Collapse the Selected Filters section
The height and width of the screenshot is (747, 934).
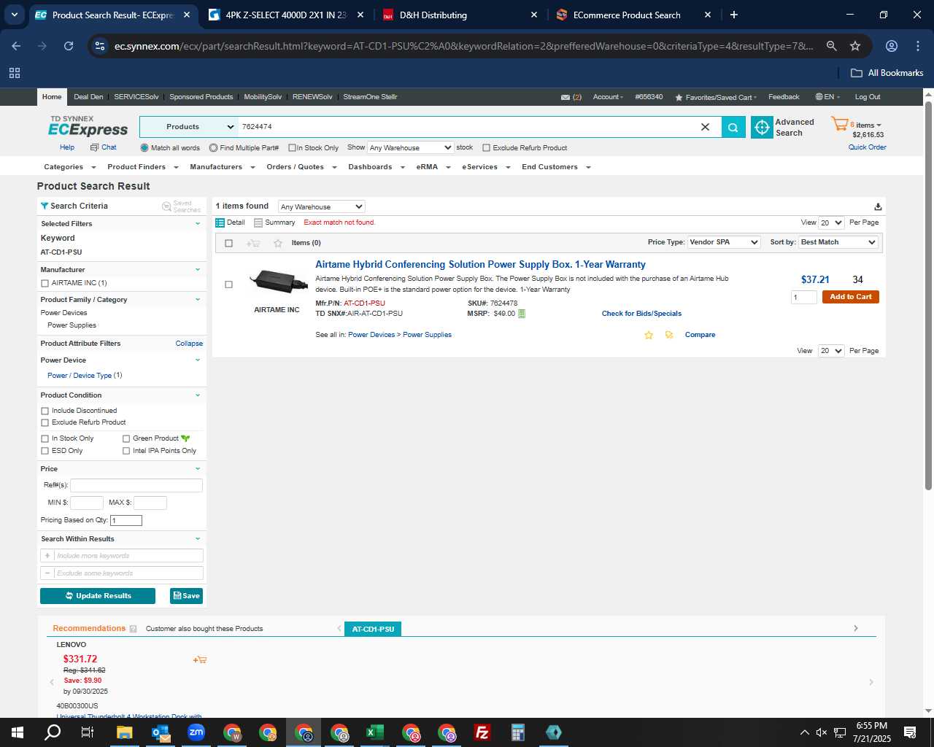[197, 224]
